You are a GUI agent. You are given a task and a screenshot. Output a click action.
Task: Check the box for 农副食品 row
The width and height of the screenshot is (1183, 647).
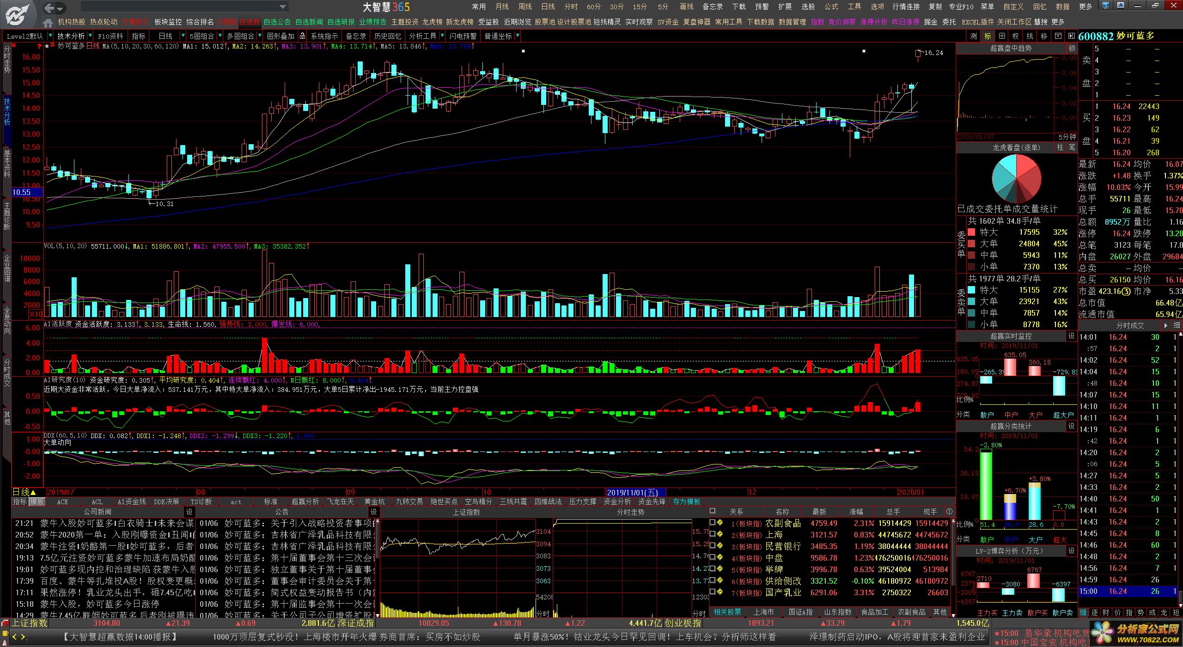[713, 523]
